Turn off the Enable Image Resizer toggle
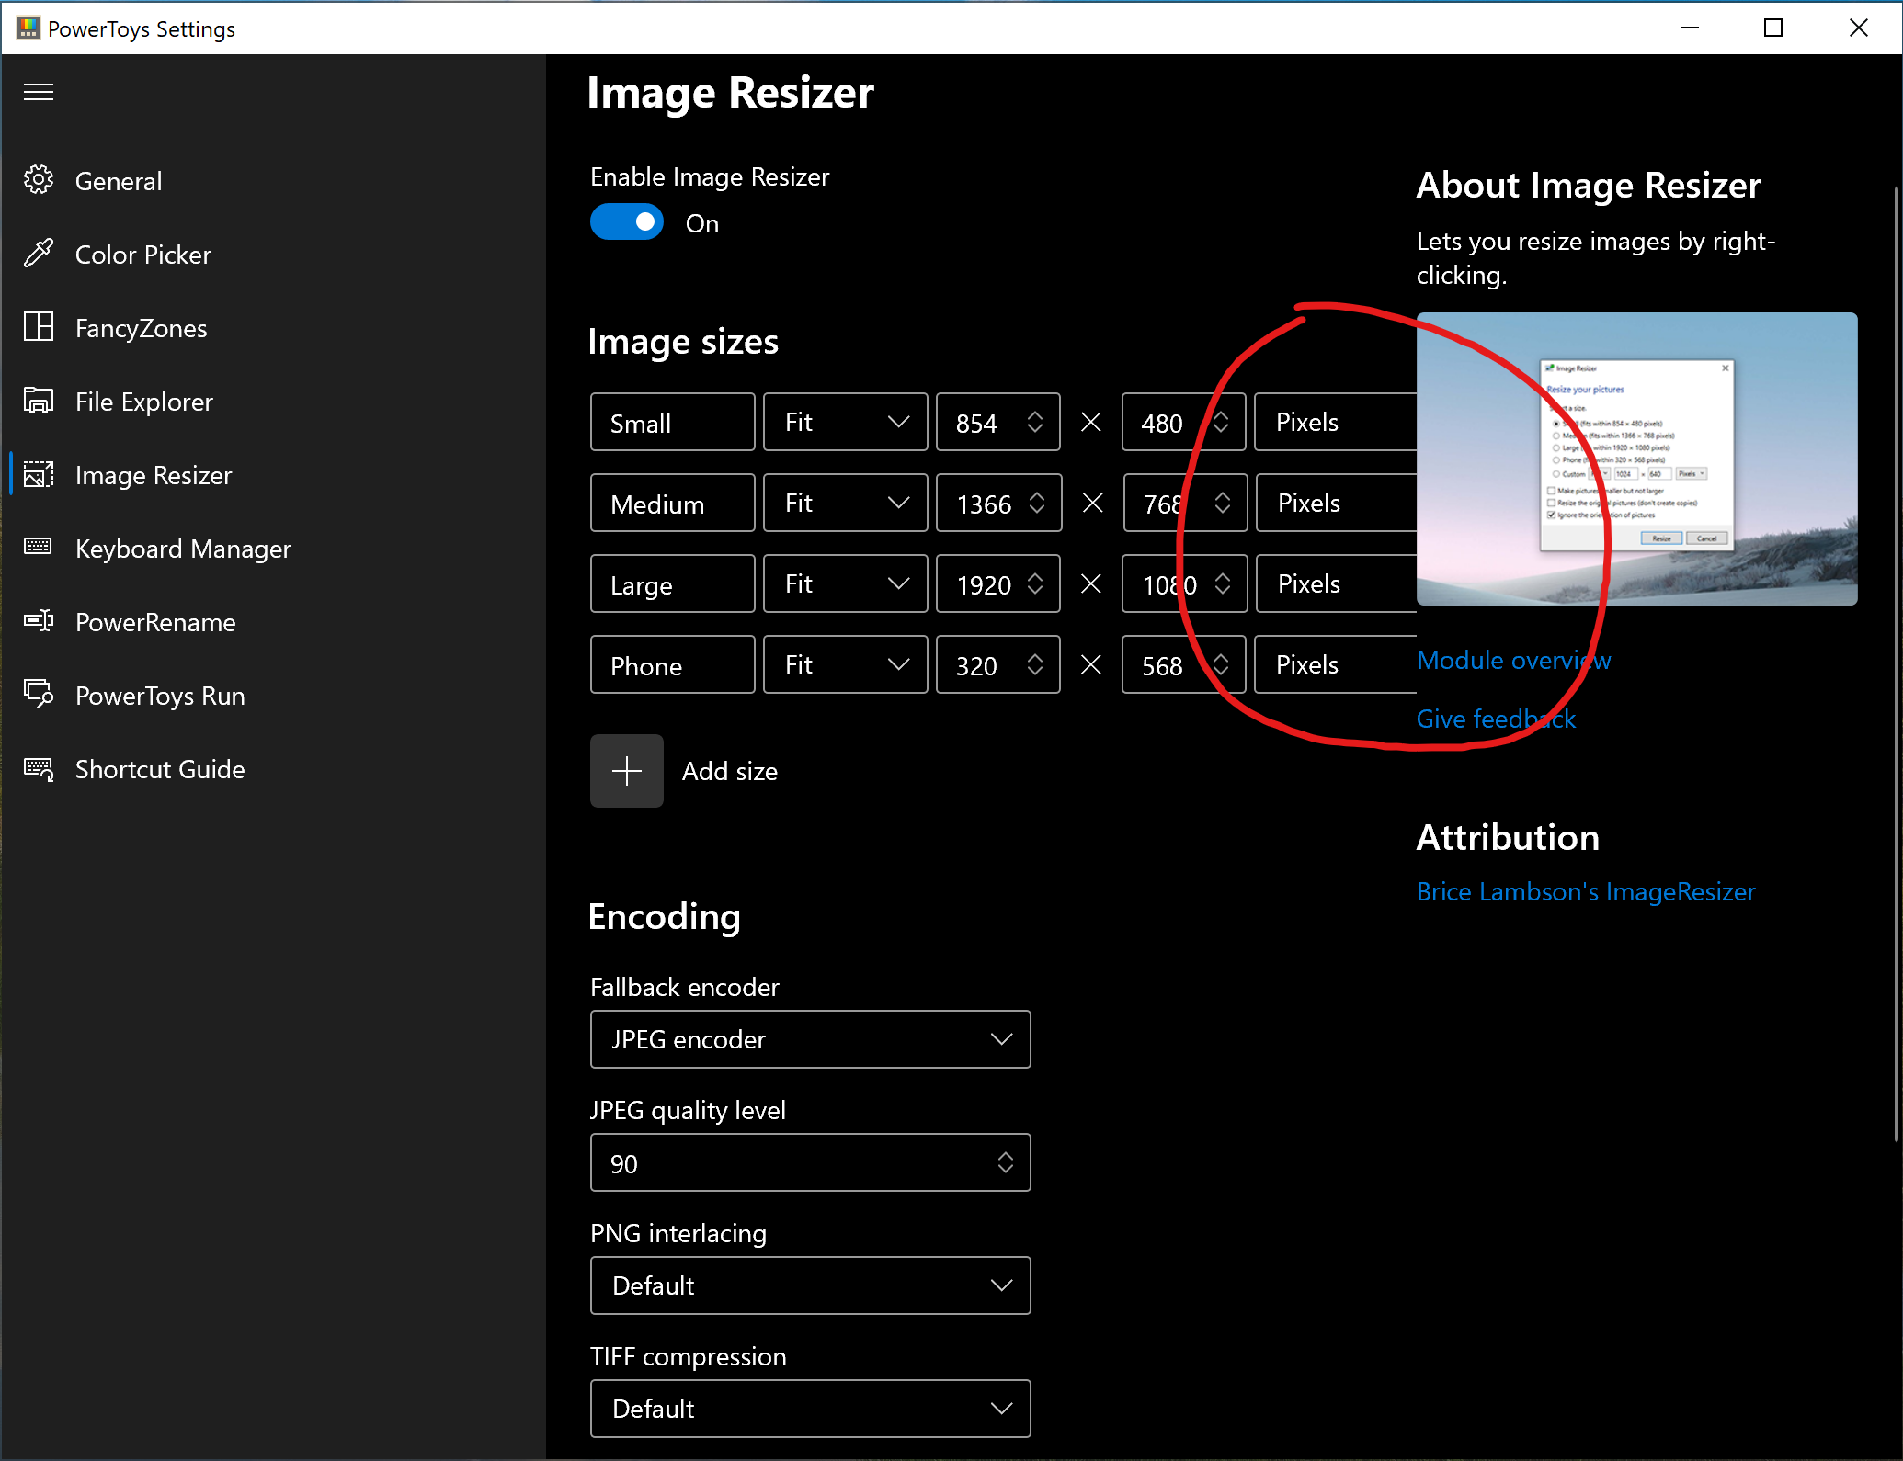Screen dimensions: 1903x1461 tap(627, 221)
